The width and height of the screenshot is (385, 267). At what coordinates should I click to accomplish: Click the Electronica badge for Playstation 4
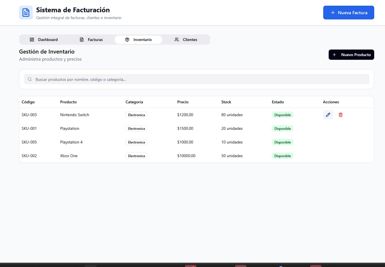[x=136, y=142]
